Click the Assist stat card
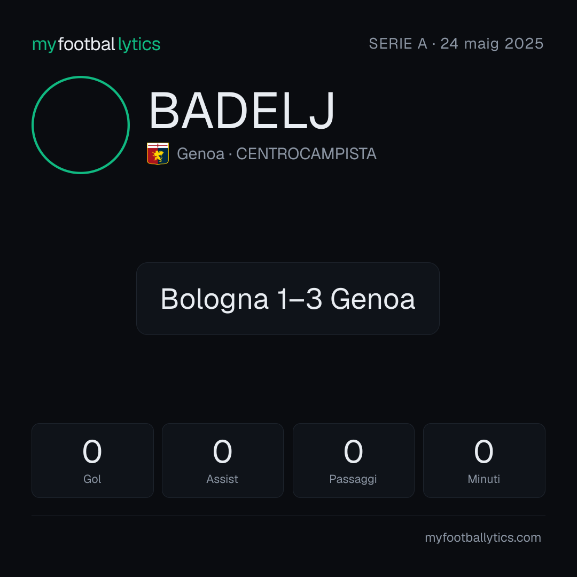The image size is (577, 577). point(223,461)
